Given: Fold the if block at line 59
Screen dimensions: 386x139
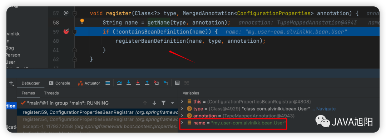Looking at the screenshot, I should coord(75,32).
